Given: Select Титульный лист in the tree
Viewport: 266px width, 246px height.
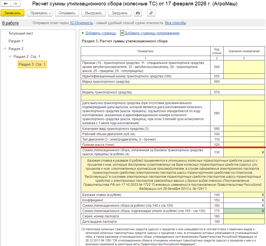Looking at the screenshot, I should 21,33.
